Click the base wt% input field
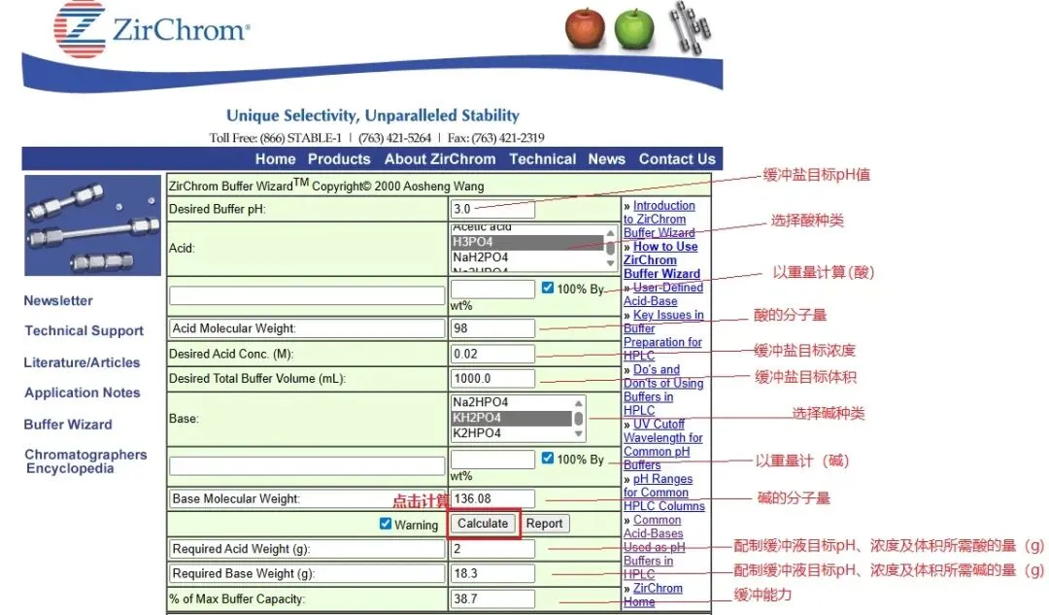This screenshot has height=615, width=1049. (492, 460)
